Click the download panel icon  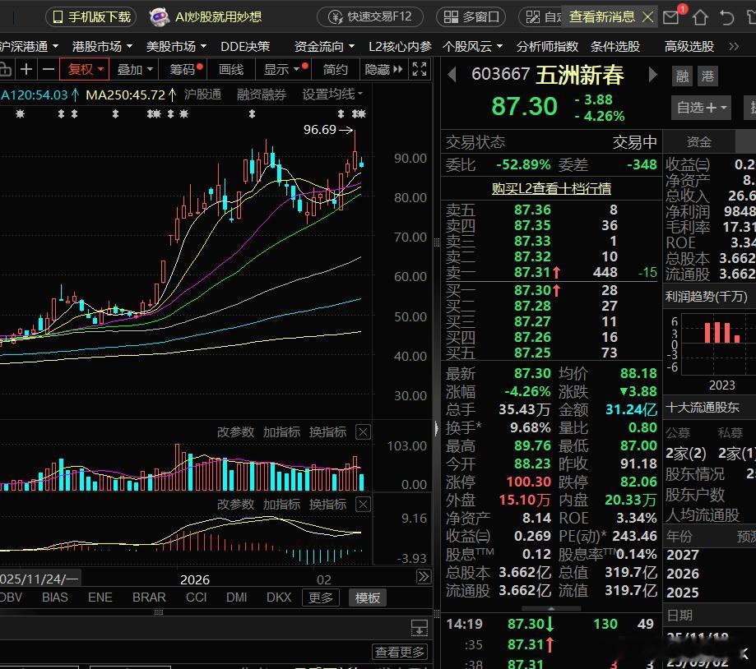420,628
